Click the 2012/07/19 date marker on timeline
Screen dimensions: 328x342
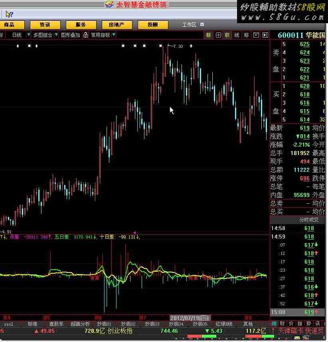tap(190, 318)
